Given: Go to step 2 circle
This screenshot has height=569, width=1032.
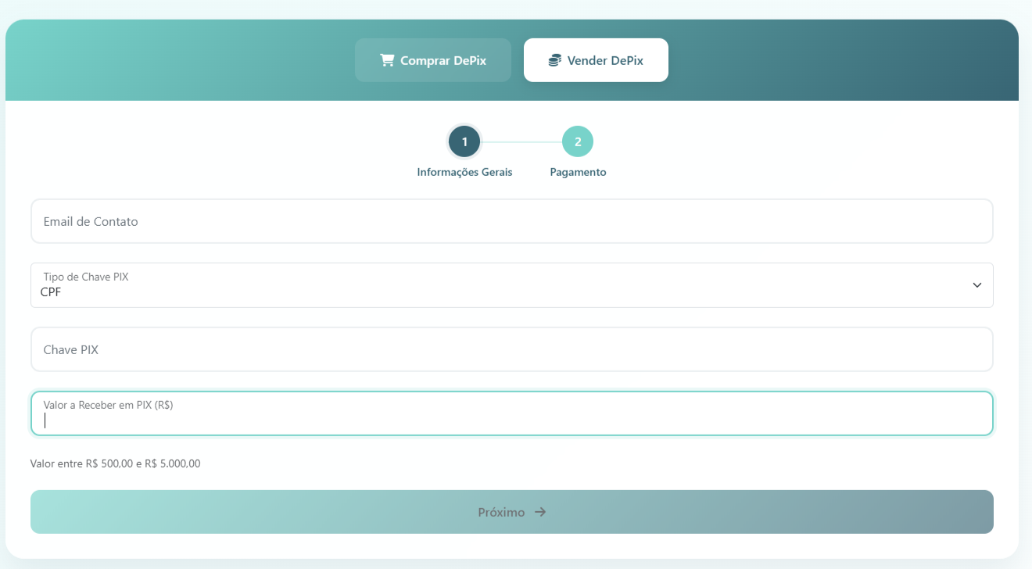Looking at the screenshot, I should [578, 141].
